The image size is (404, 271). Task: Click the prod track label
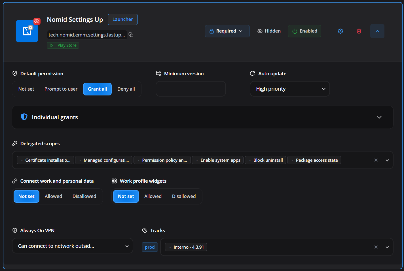[150, 247]
